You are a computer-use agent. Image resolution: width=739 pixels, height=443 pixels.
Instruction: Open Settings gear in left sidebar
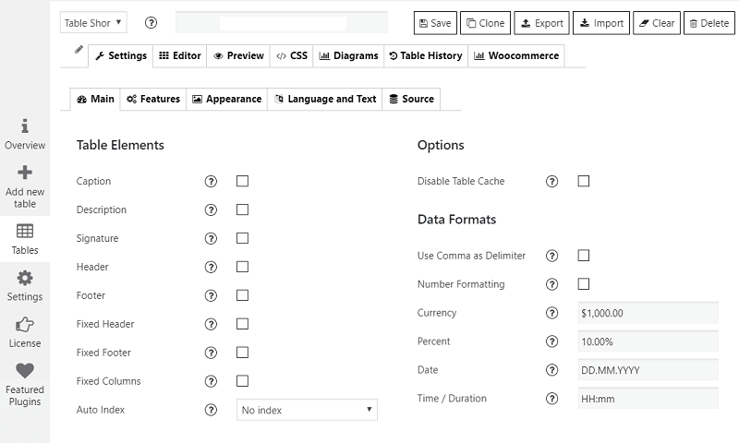[x=25, y=278]
